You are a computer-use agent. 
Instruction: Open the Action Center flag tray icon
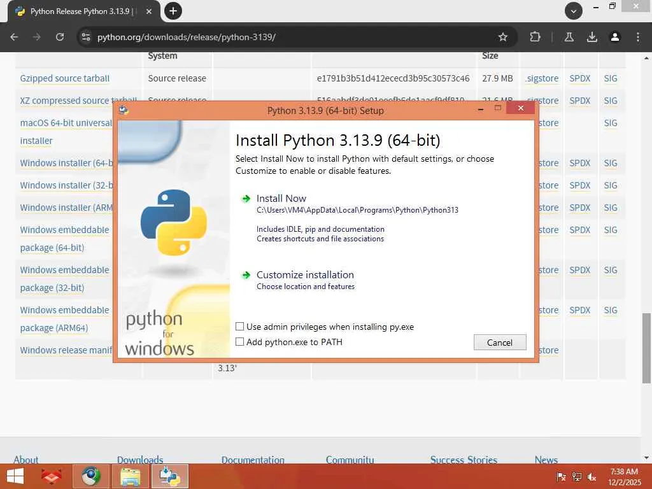coord(562,476)
